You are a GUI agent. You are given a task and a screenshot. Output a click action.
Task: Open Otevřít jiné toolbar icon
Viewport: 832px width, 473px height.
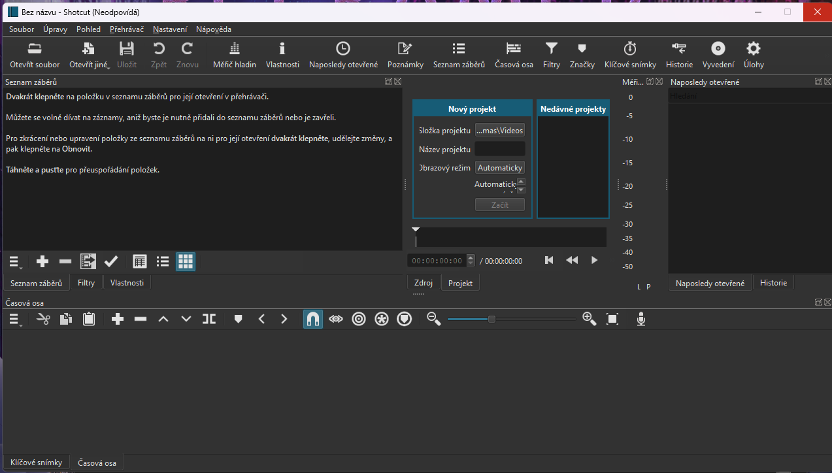pos(89,55)
